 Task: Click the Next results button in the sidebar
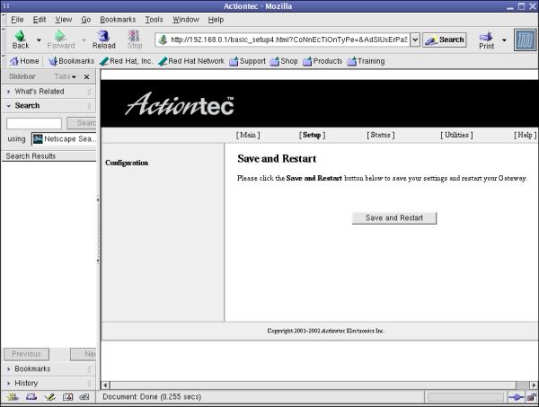[84, 354]
